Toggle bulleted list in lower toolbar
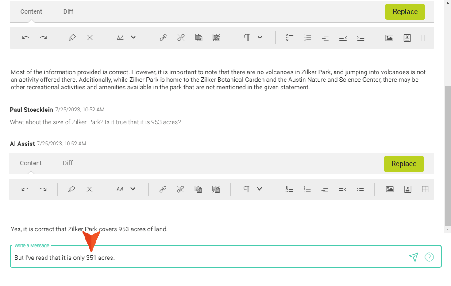451x286 pixels. [289, 189]
